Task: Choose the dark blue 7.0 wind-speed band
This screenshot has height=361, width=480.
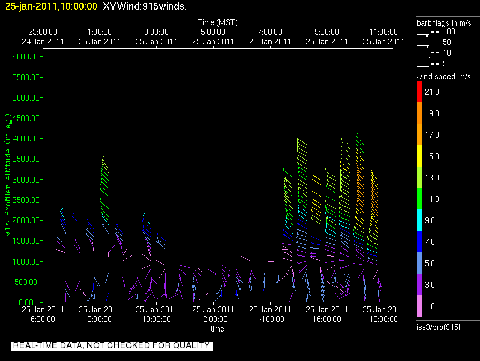Action: [x=419, y=242]
